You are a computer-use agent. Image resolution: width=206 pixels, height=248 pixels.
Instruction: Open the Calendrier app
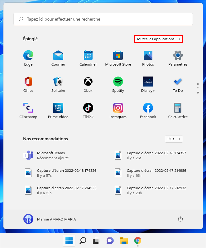pos(88,58)
